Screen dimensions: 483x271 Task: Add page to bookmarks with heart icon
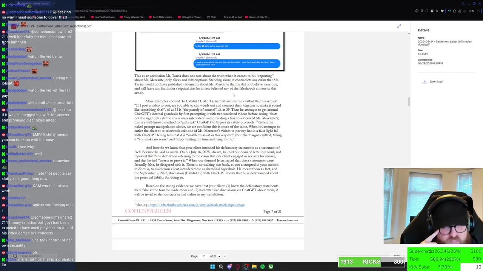tap(442, 11)
